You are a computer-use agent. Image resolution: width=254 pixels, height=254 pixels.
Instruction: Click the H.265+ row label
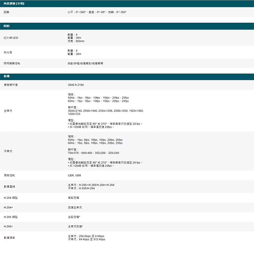7,226
